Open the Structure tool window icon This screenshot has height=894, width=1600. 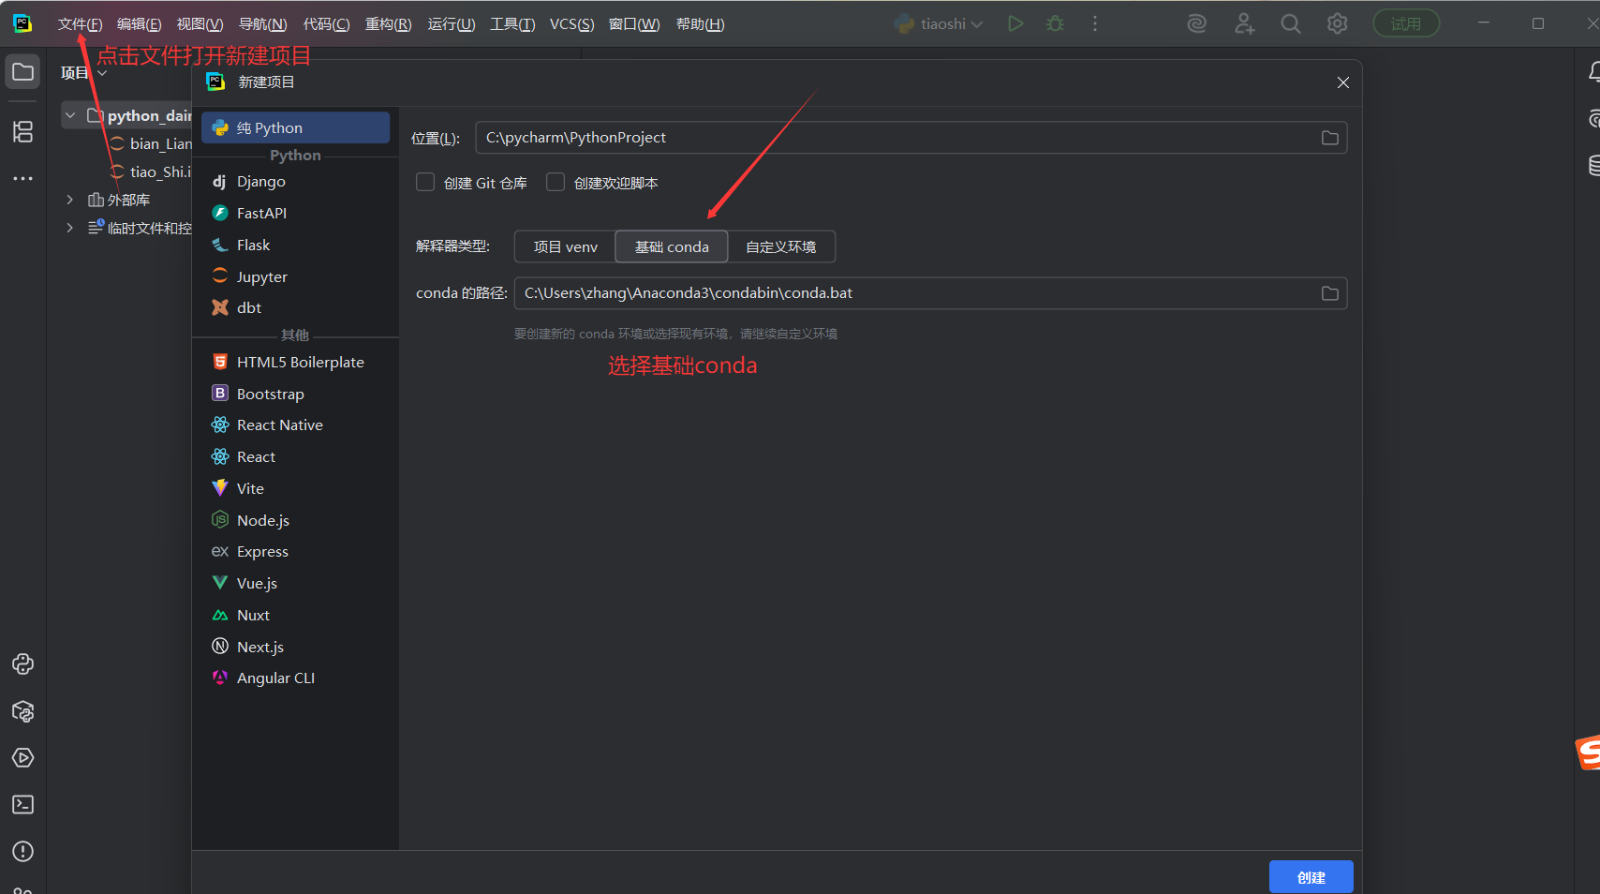coord(22,132)
